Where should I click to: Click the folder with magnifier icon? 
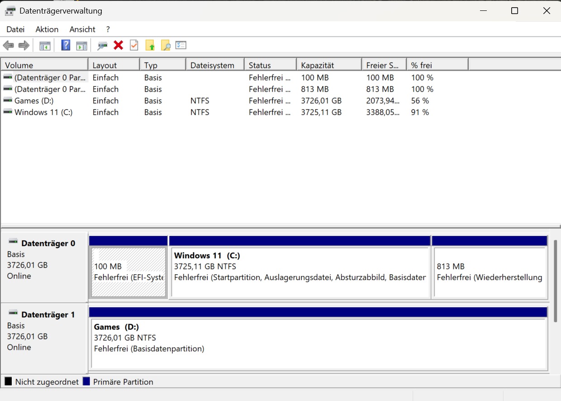click(x=166, y=45)
